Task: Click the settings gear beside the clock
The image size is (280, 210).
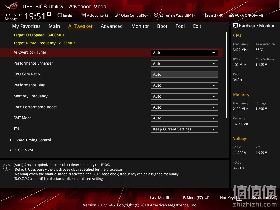Action: click(x=49, y=14)
